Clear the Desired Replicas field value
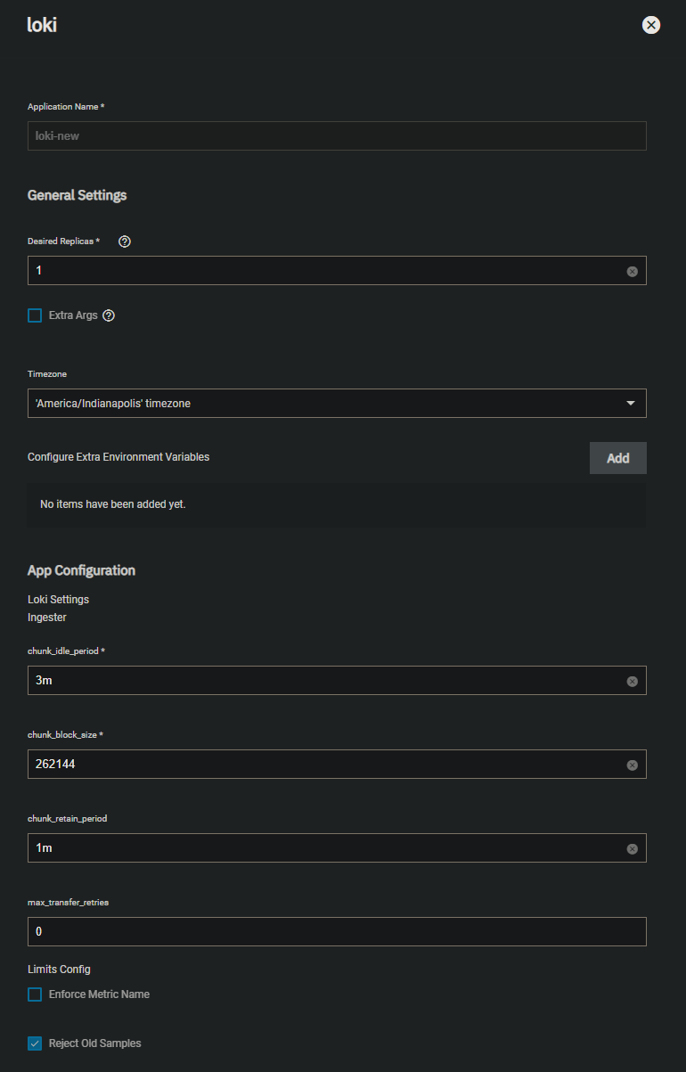This screenshot has width=686, height=1072. tap(632, 271)
